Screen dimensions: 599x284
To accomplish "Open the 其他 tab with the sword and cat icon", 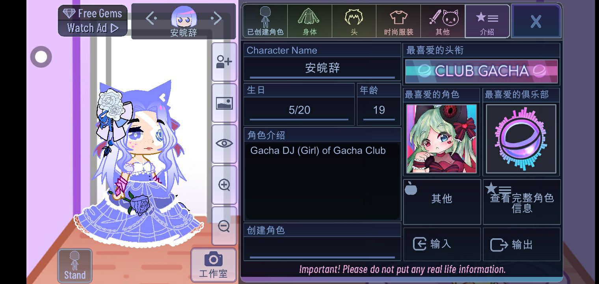I will pos(443,21).
